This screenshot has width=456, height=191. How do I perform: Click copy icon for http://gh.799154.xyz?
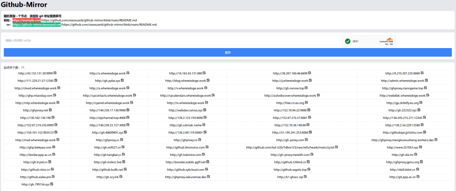coord(52,184)
